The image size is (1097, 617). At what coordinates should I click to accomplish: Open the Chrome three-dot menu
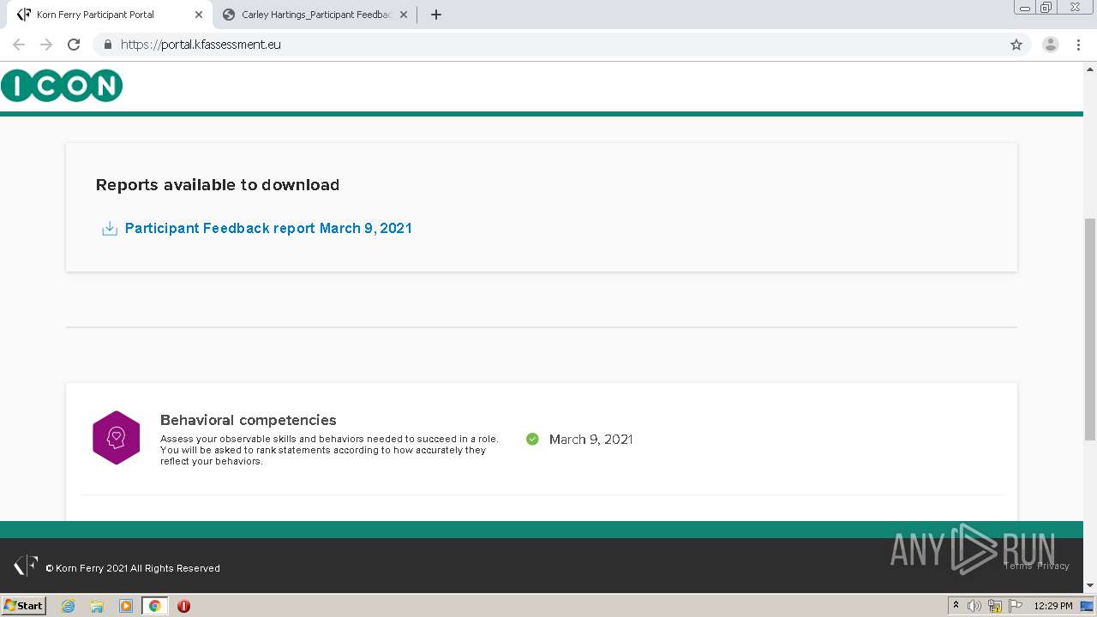click(1078, 45)
